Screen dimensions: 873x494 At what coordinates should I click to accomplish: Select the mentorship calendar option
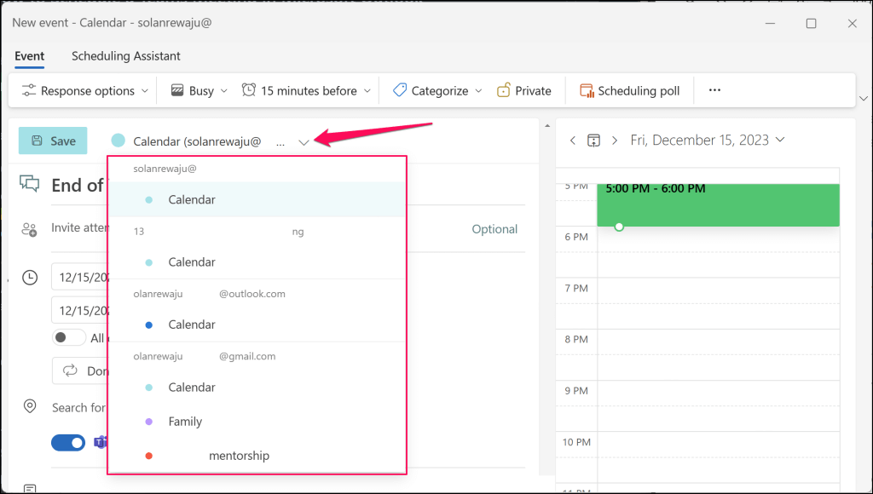239,456
